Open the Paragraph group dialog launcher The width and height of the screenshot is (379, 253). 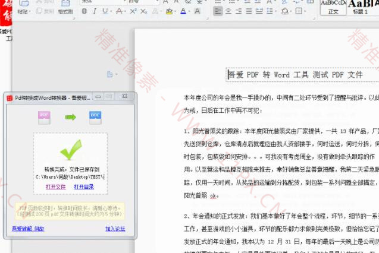point(314,18)
